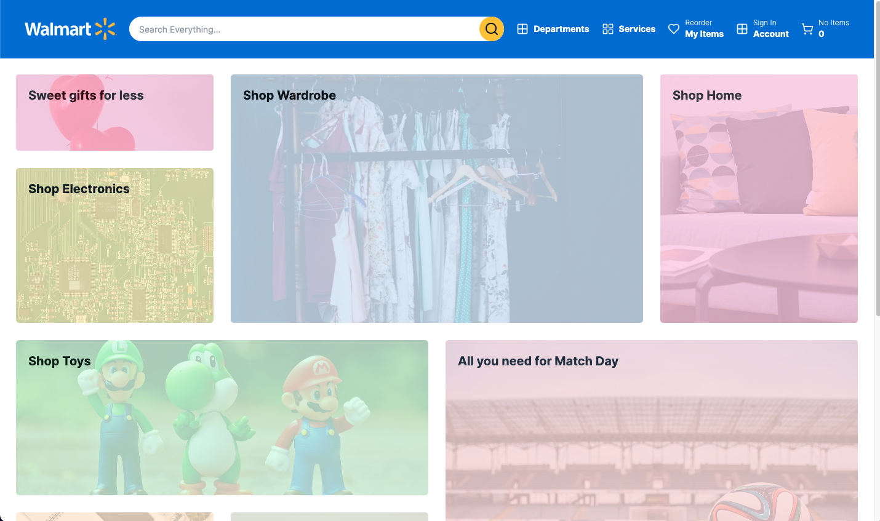Open All you need for Match Day tile
This screenshot has width=880, height=521.
click(x=652, y=431)
